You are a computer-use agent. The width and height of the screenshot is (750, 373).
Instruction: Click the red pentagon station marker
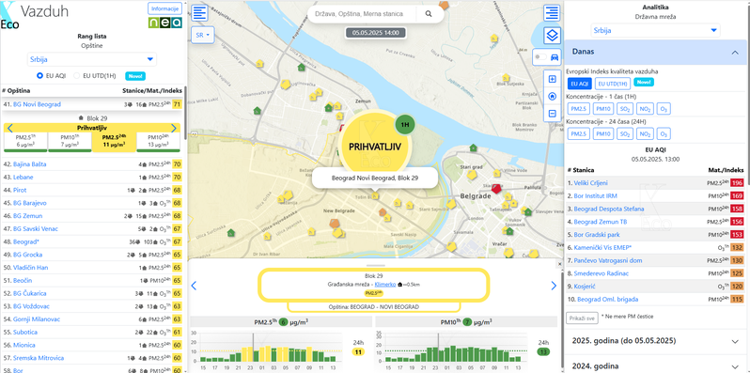[496, 188]
